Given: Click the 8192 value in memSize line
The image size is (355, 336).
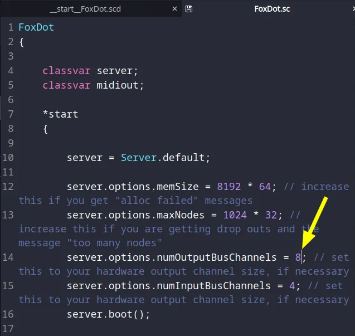Looking at the screenshot, I should [x=229, y=187].
